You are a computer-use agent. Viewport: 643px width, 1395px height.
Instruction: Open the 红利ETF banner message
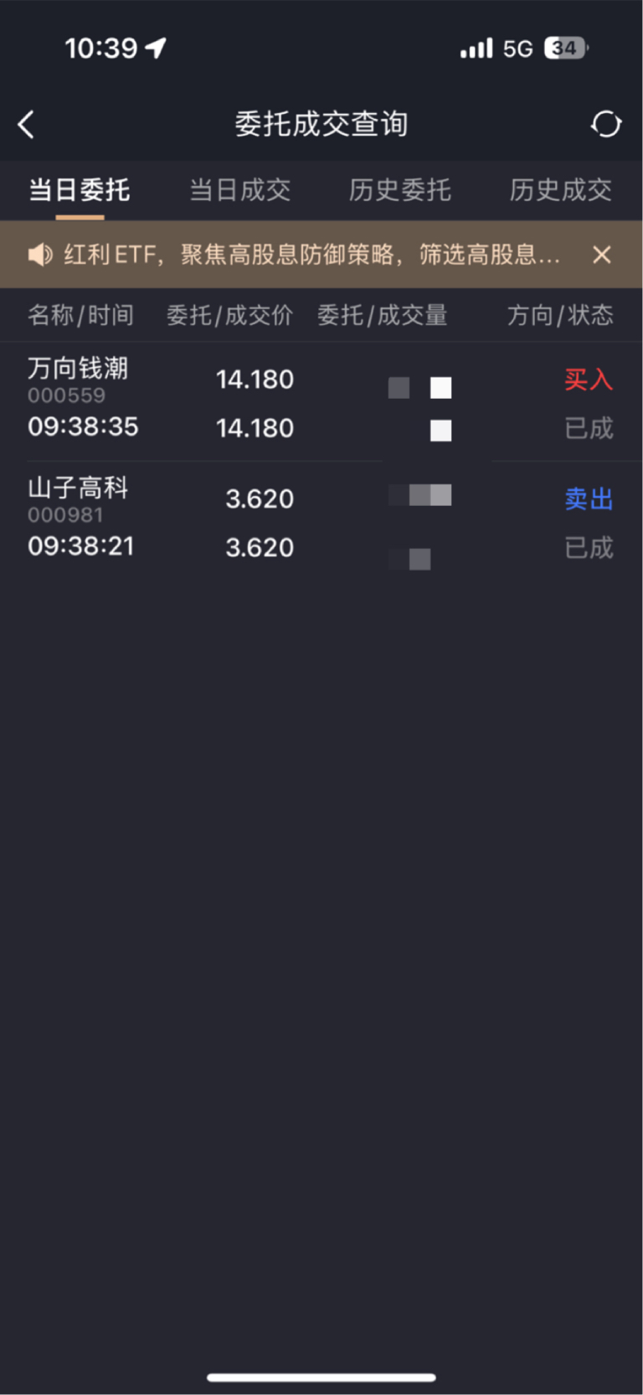(311, 254)
